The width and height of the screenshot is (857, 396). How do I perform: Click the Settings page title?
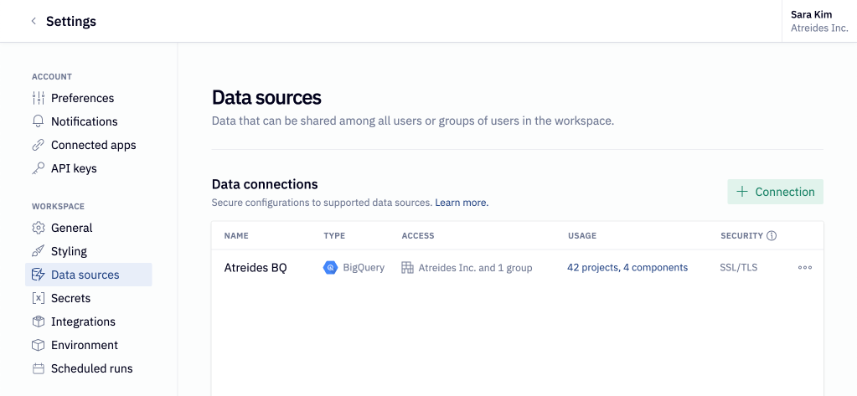coord(71,21)
